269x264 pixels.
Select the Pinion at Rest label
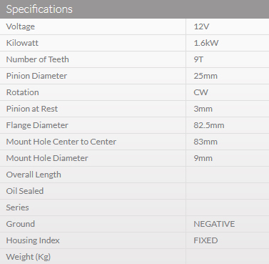point(32,109)
